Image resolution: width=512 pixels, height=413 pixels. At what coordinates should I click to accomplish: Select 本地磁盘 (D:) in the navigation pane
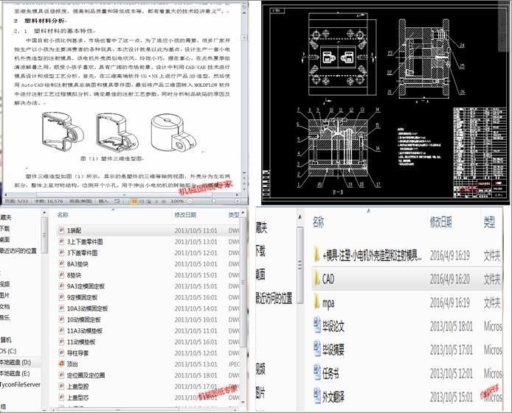tap(15, 362)
